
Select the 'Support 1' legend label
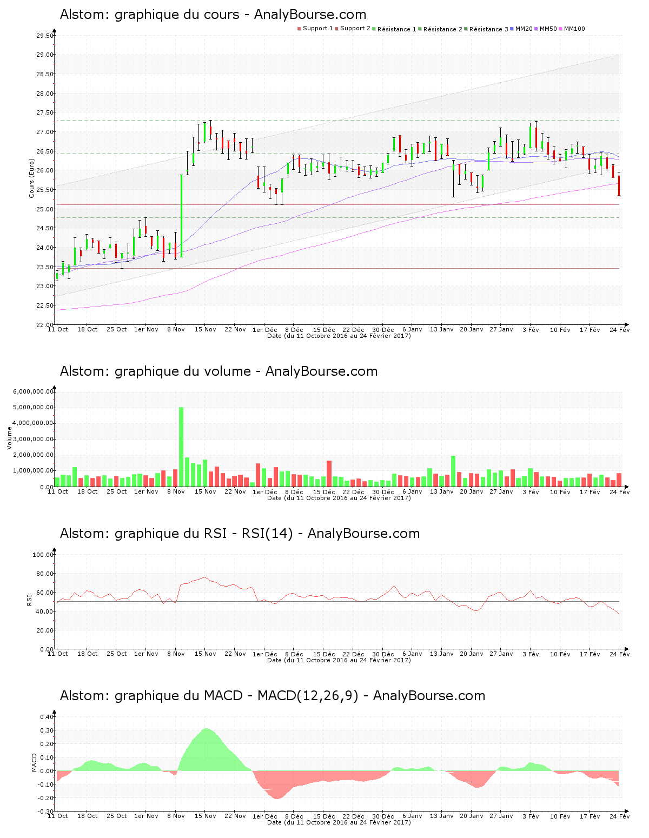pos(318,29)
